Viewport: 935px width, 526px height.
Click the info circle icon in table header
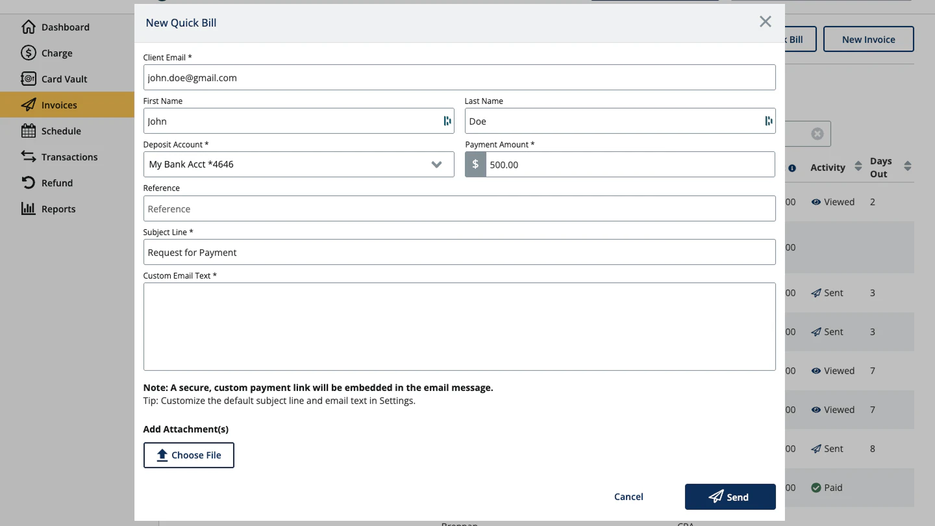click(792, 168)
